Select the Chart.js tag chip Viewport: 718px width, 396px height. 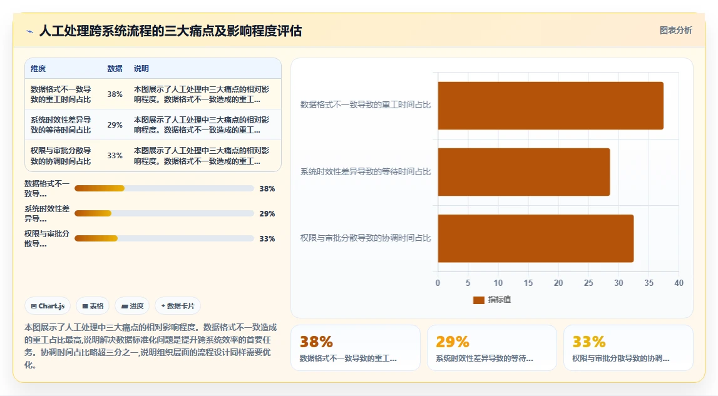(48, 306)
